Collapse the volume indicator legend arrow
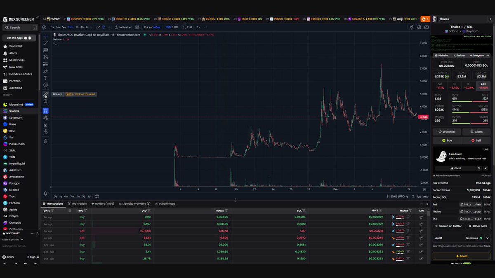This screenshot has height=278, width=495. 56,43
